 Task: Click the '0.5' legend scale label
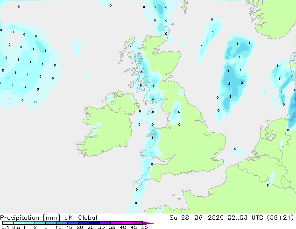coord(16,227)
